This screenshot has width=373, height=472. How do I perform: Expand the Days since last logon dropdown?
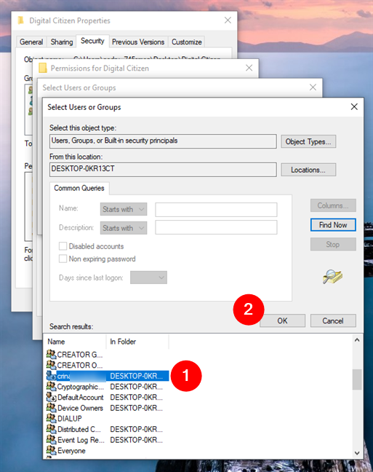(148, 278)
